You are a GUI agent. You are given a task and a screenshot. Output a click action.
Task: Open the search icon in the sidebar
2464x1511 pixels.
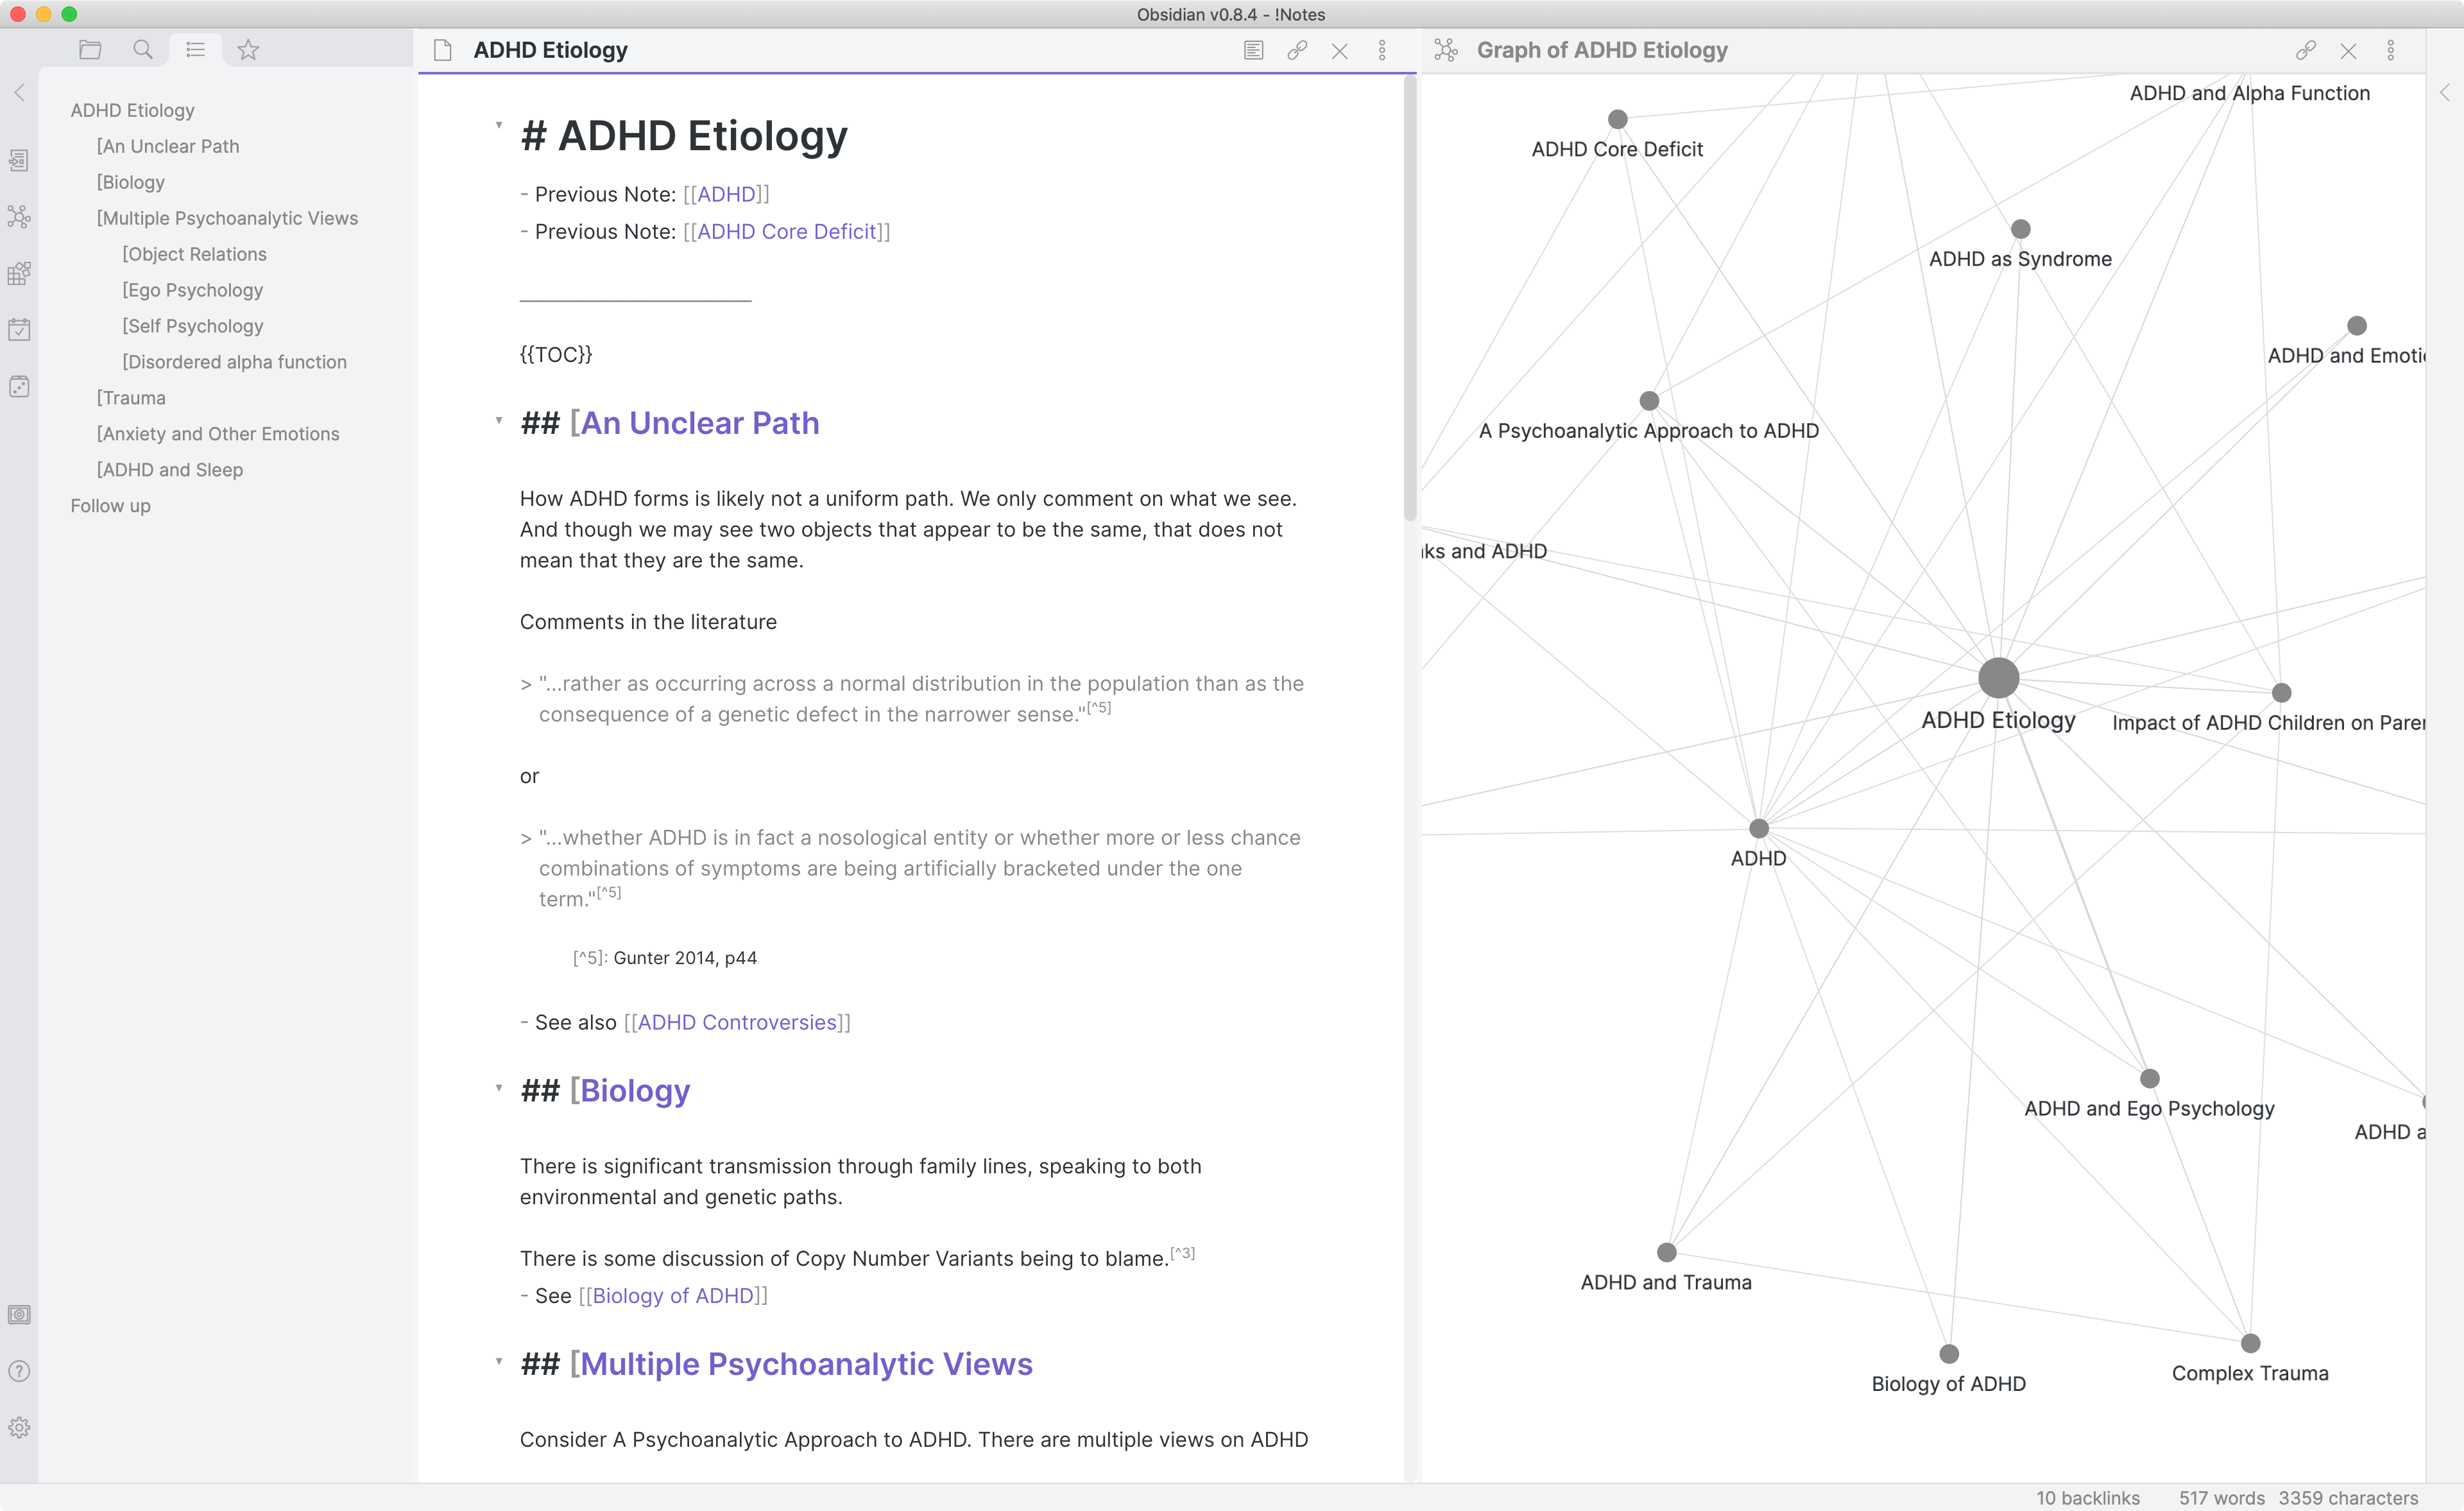tap(143, 49)
